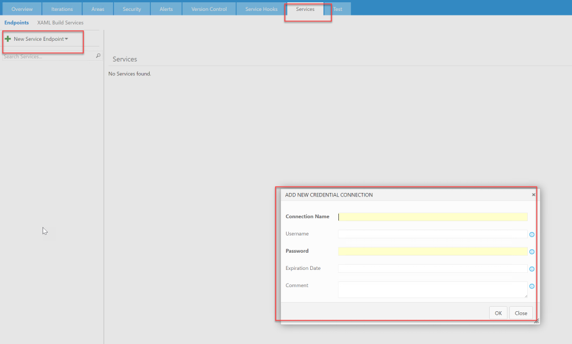The width and height of the screenshot is (572, 344).
Task: Click inside the Connection Name field
Action: (432, 217)
